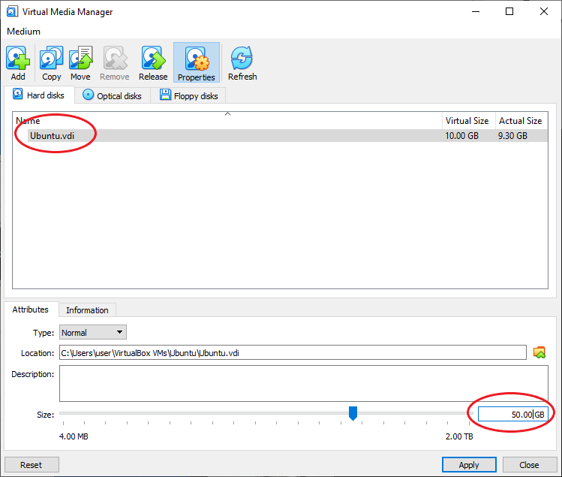Open the Type dropdown showing Normal

[93, 332]
